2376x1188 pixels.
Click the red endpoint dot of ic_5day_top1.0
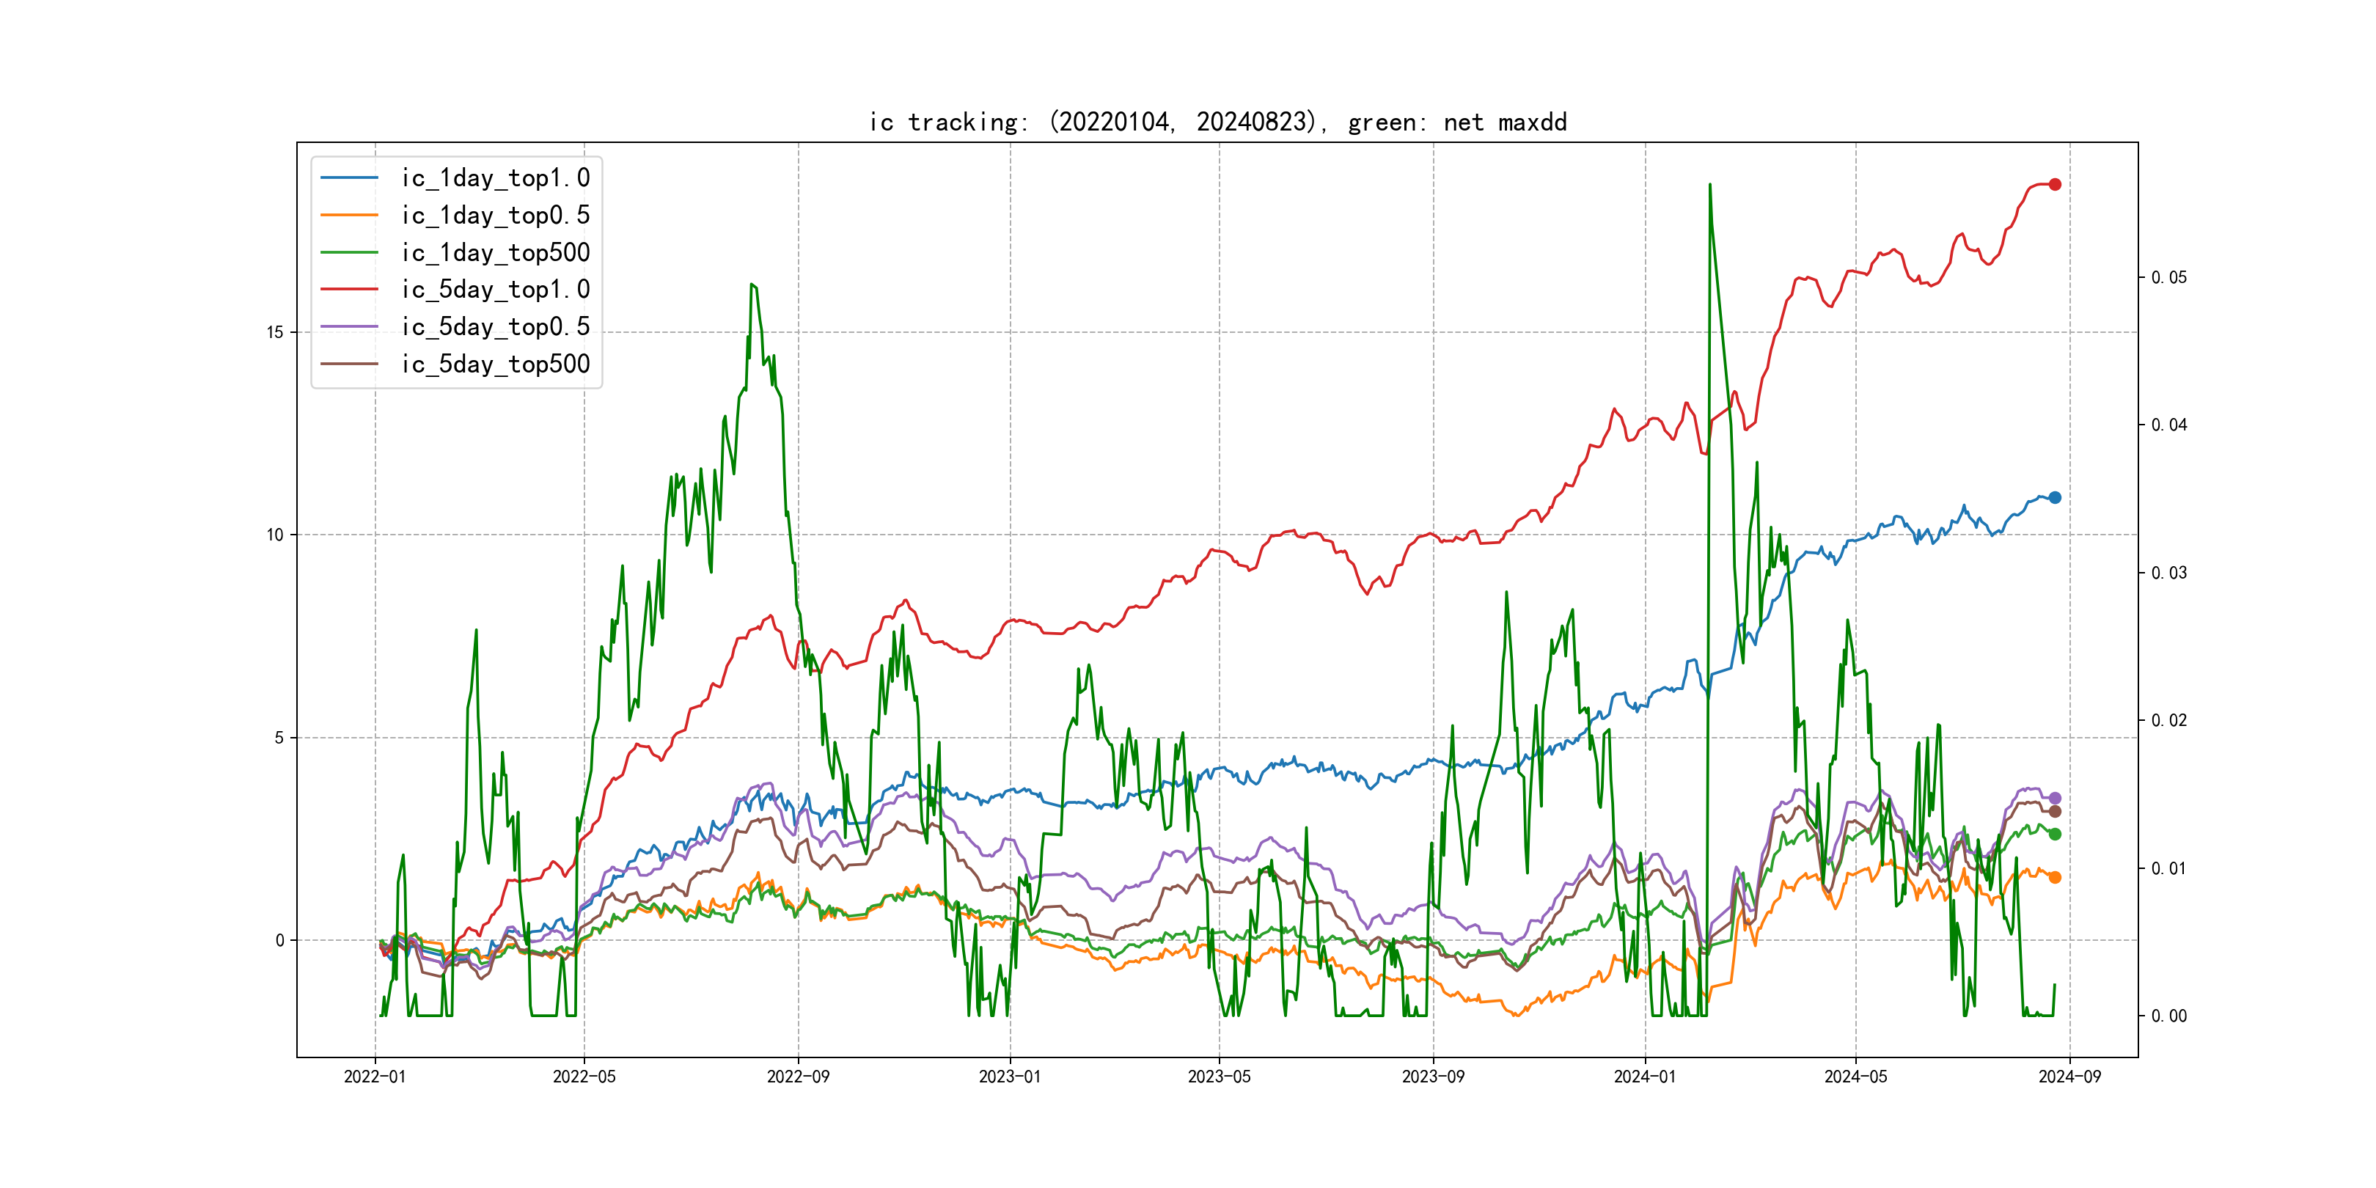tap(2054, 185)
